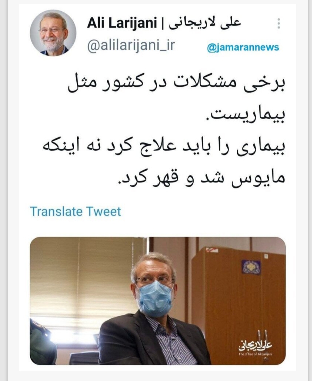Open the @alilarijani_ir handle
This screenshot has width=312, height=381.
[131, 45]
